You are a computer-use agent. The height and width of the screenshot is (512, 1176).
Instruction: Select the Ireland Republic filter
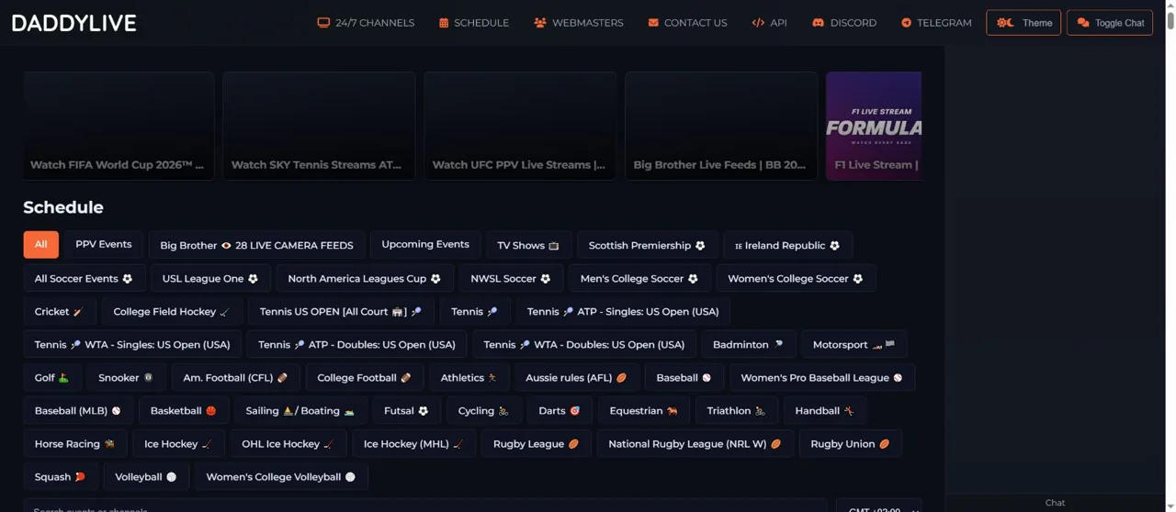[x=788, y=245]
